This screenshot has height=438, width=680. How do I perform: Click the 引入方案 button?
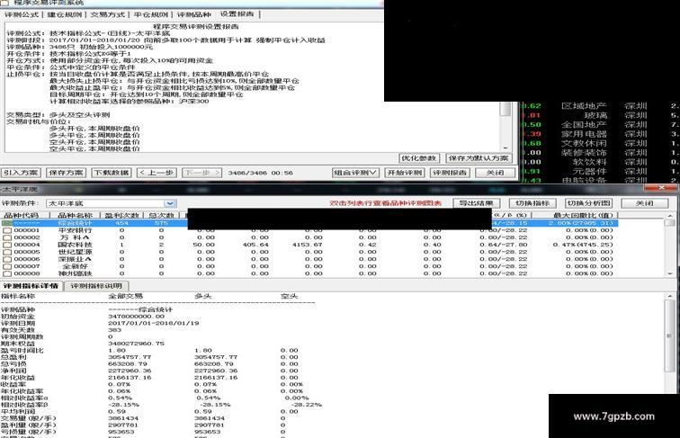pos(21,173)
